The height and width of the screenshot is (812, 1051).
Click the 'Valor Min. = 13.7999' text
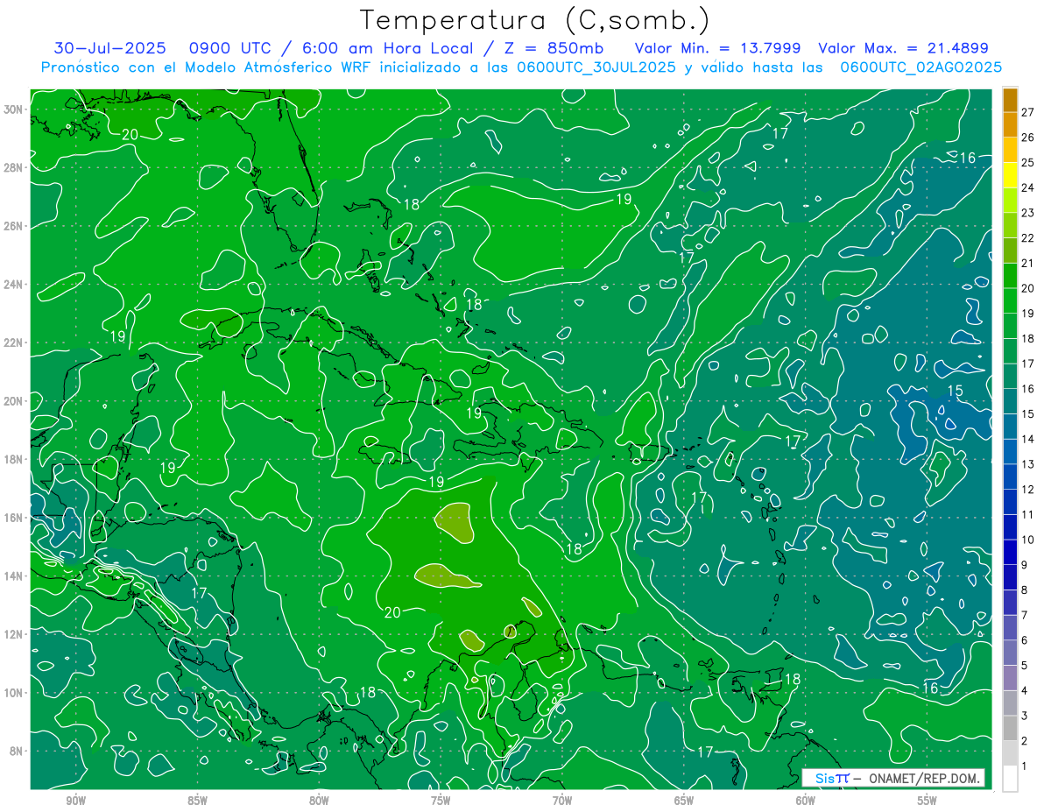[x=717, y=48]
